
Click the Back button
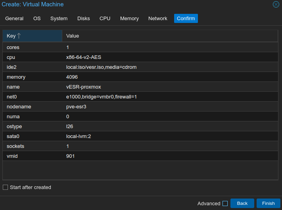242,203
